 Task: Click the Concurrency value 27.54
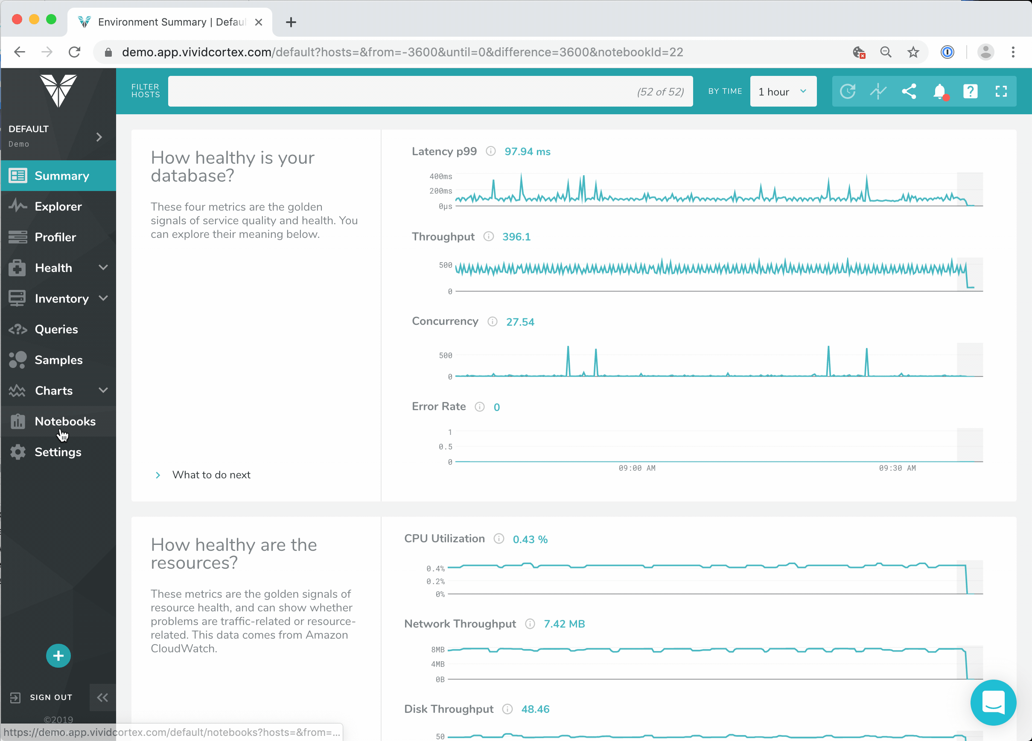pyautogui.click(x=520, y=322)
